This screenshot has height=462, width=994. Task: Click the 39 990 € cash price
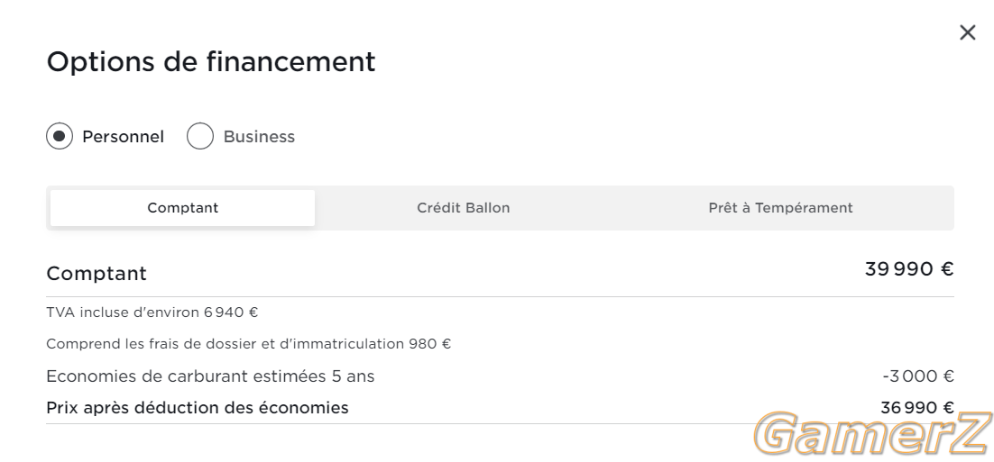click(x=909, y=269)
